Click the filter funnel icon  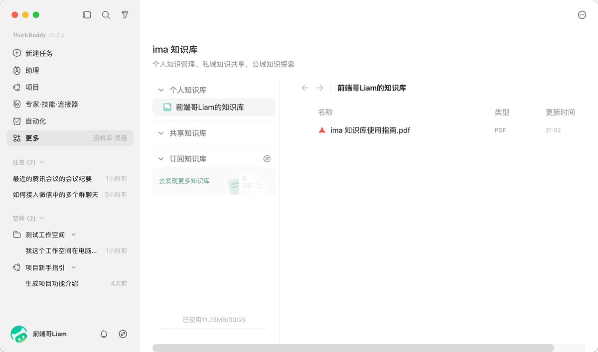pyautogui.click(x=125, y=15)
